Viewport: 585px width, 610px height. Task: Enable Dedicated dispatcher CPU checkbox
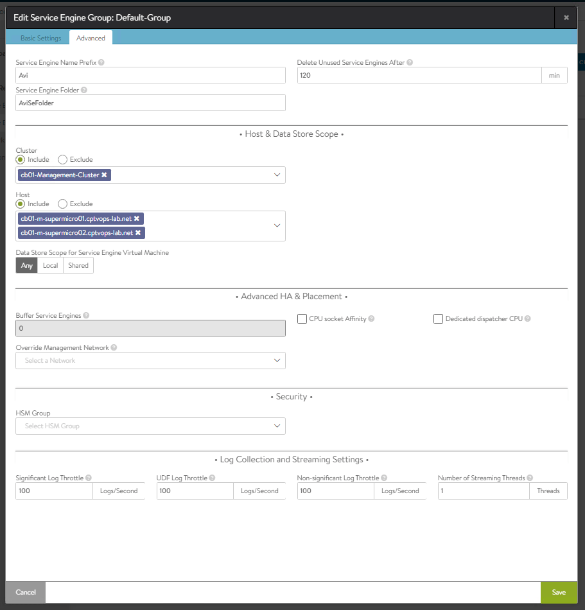coord(439,318)
